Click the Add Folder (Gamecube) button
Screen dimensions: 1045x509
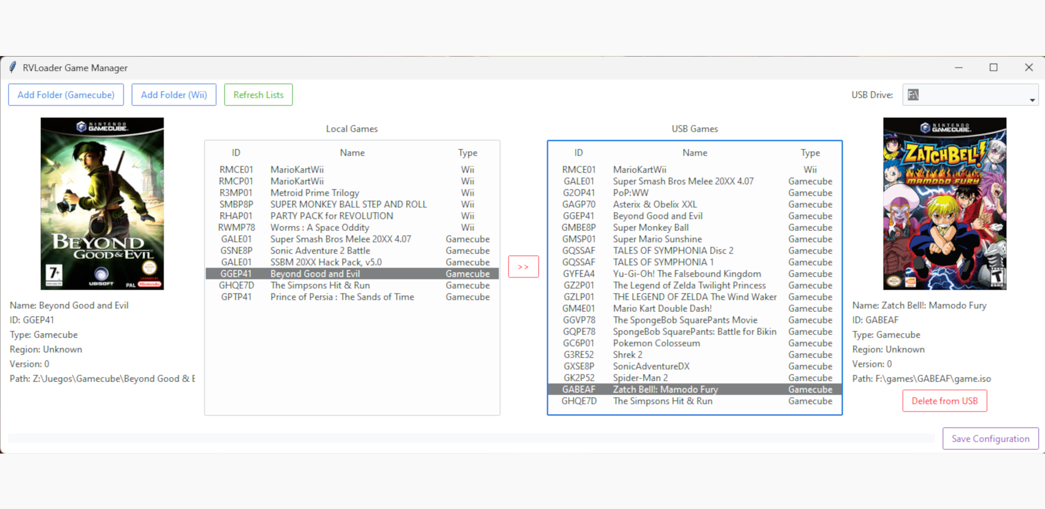point(66,95)
